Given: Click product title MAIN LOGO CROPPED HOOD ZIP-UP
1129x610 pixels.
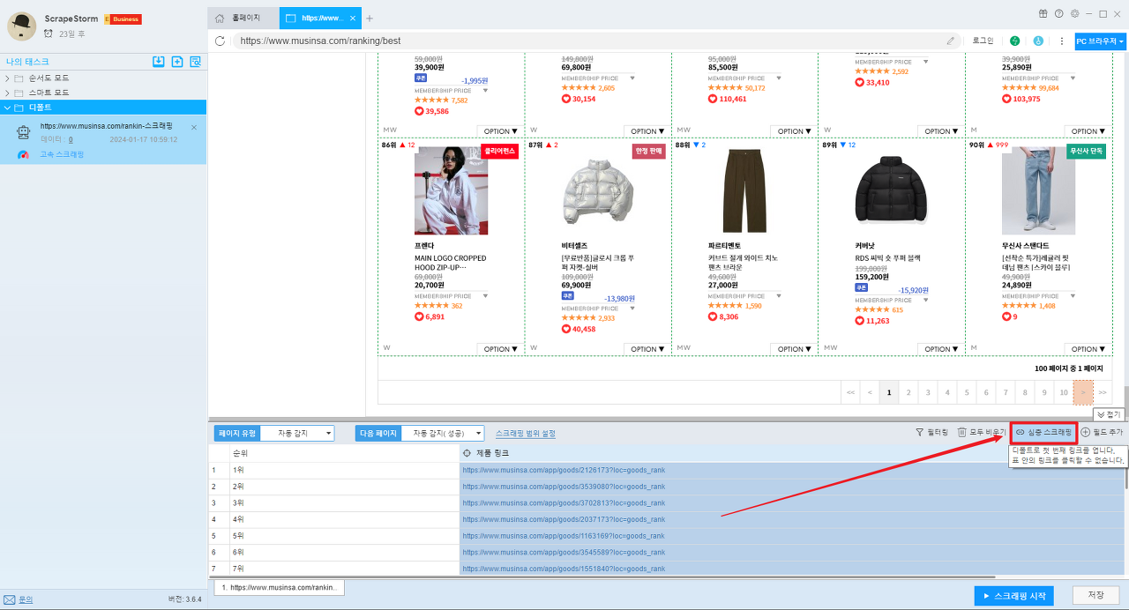Looking at the screenshot, I should click(451, 263).
